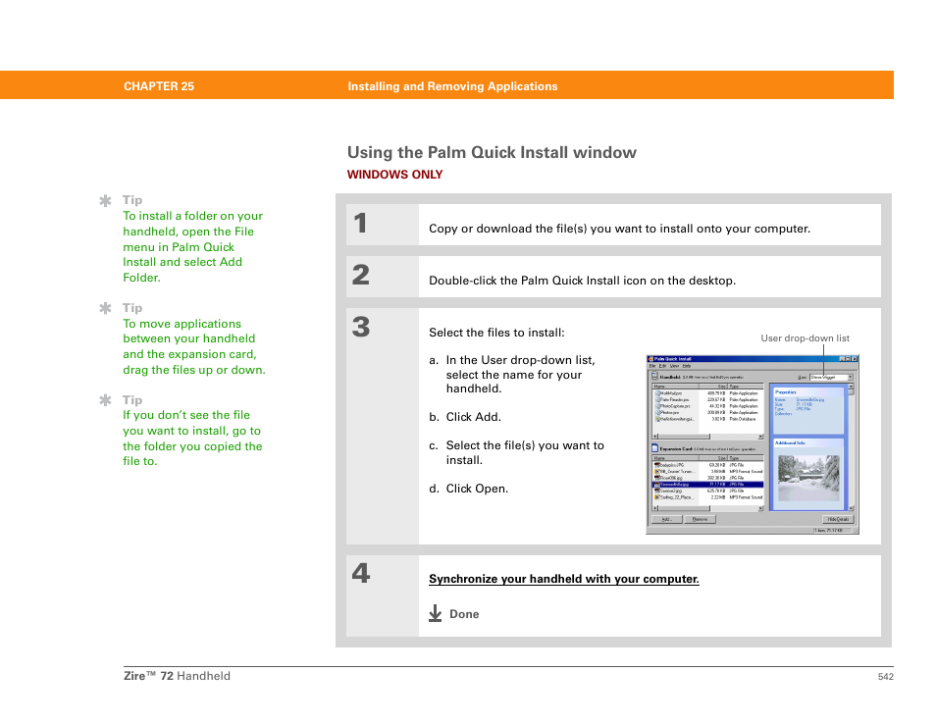The image size is (936, 724).
Task: Click the icon of 3.50 MB MP3 file
Action: [x=657, y=472]
